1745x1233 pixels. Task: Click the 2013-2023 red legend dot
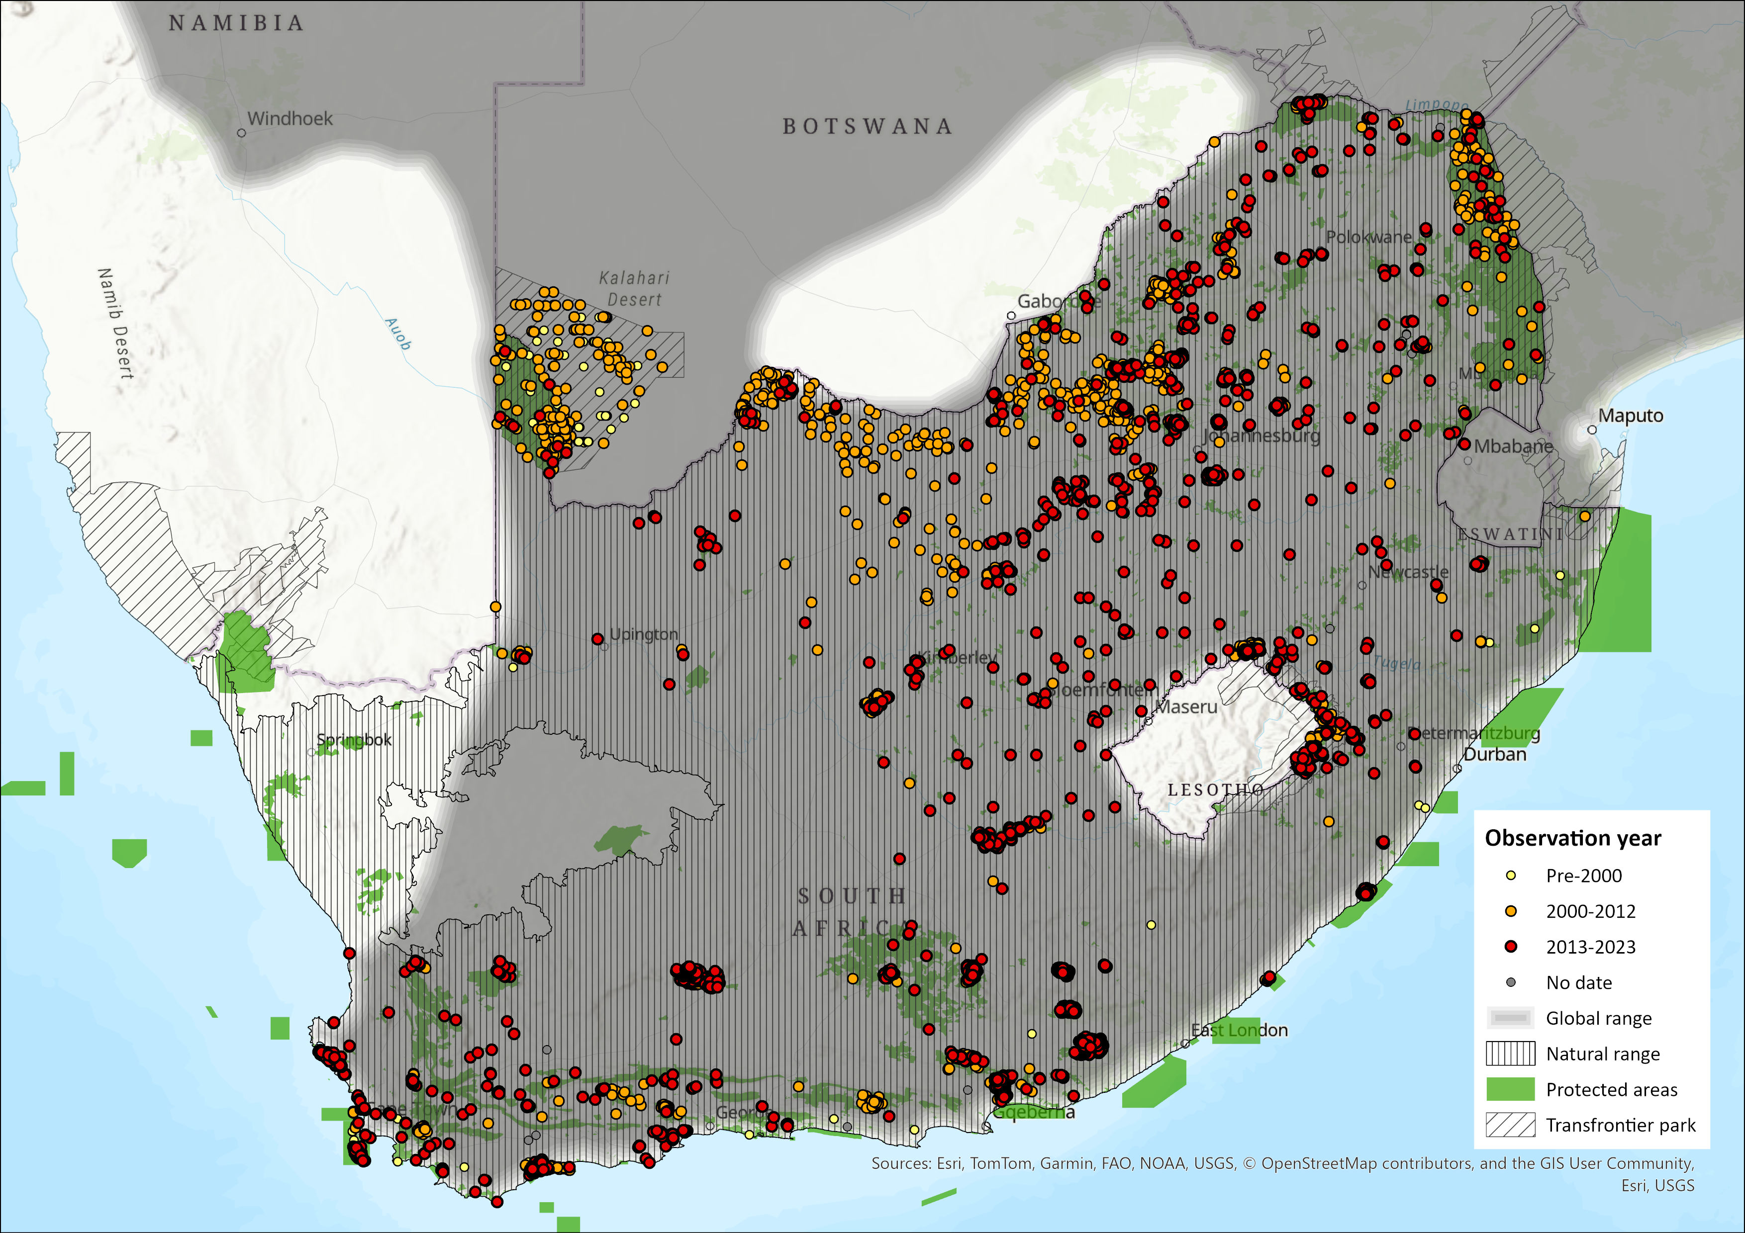(x=1511, y=947)
